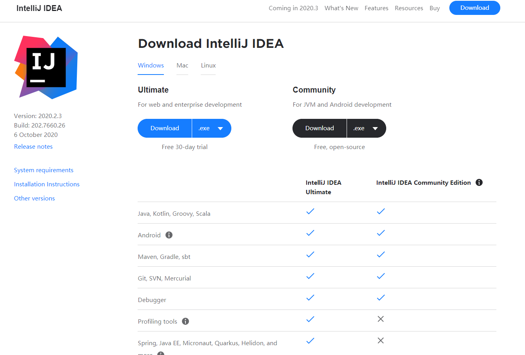Switch to the Mac tab
The width and height of the screenshot is (525, 355).
[x=182, y=66]
